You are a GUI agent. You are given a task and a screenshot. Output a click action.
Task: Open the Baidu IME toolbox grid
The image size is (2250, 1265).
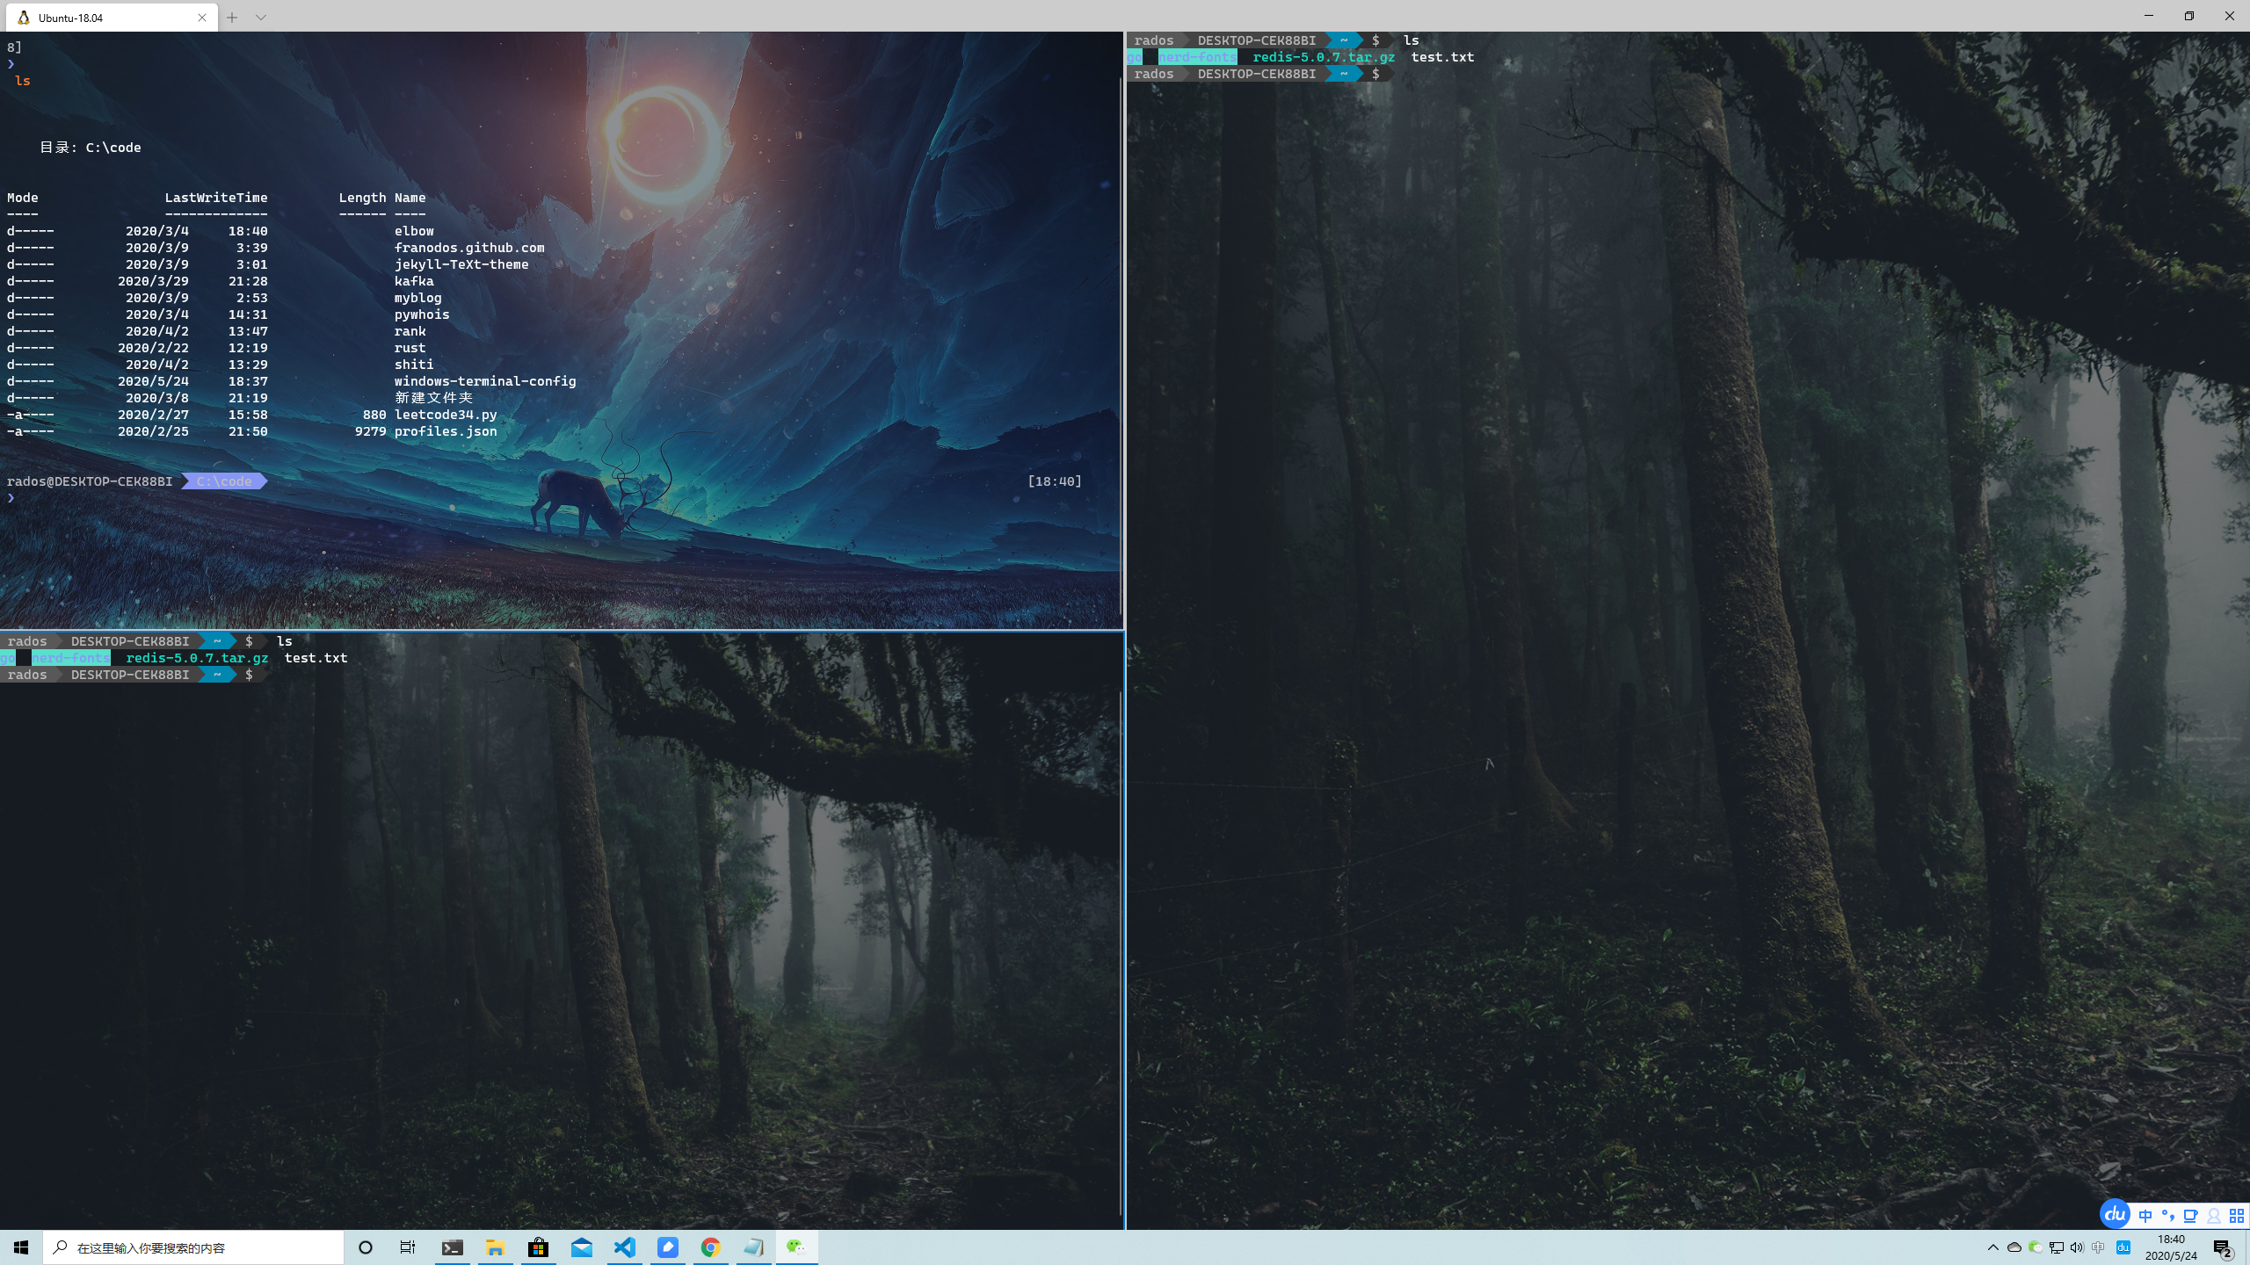click(x=2237, y=1216)
